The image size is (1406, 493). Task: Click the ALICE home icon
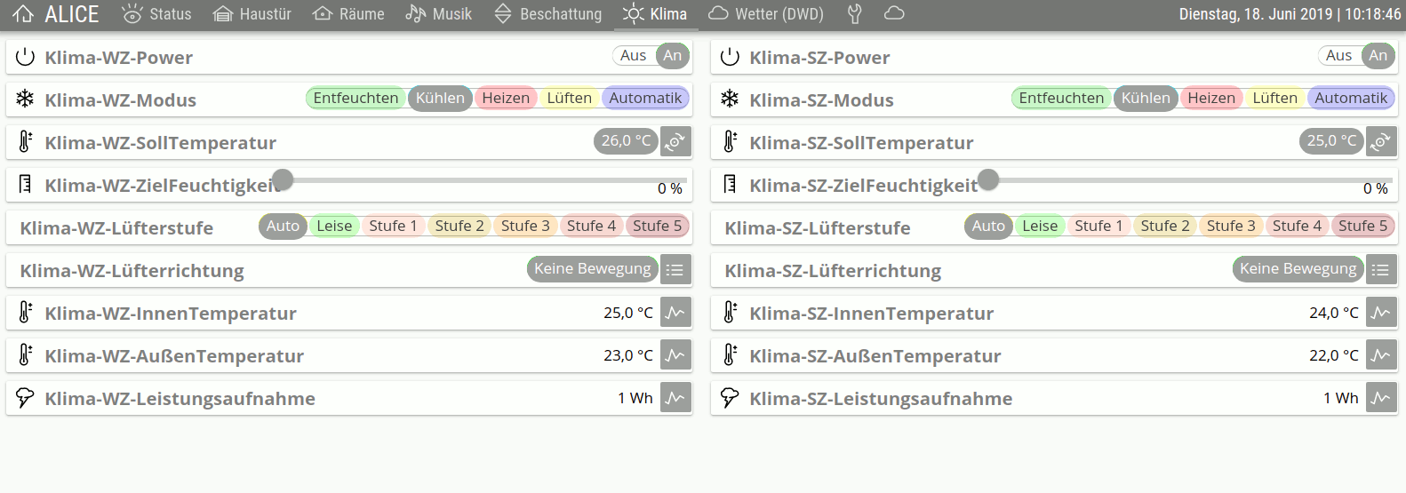(x=23, y=14)
